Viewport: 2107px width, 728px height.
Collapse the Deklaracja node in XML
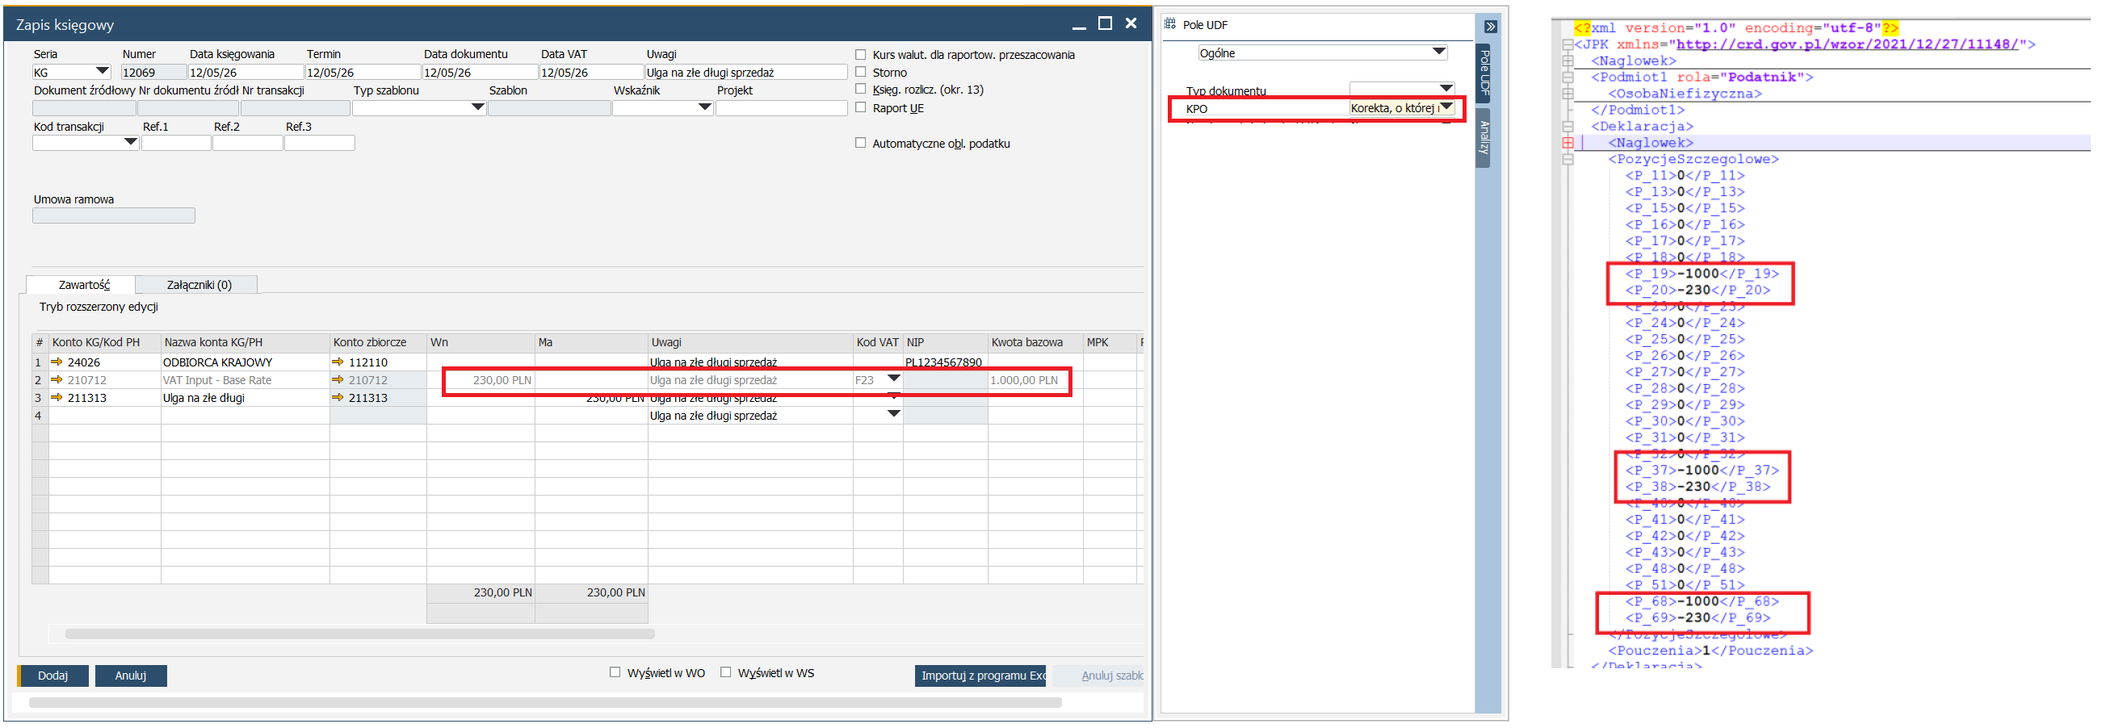[1568, 126]
